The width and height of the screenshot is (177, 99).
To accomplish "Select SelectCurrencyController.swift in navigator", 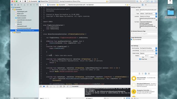I will 25,31.
